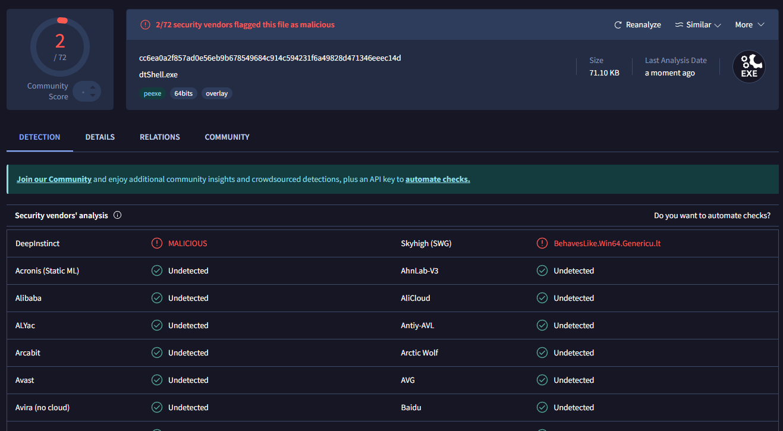The height and width of the screenshot is (431, 783).
Task: Click the SHA-256 file hash
Action: click(270, 58)
